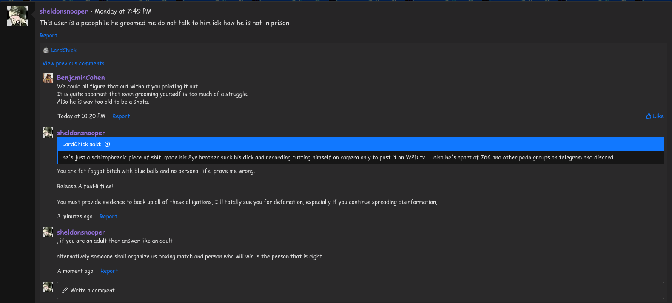This screenshot has width=672, height=303.
Task: Report the comment posted a moment ago
Action: point(109,271)
